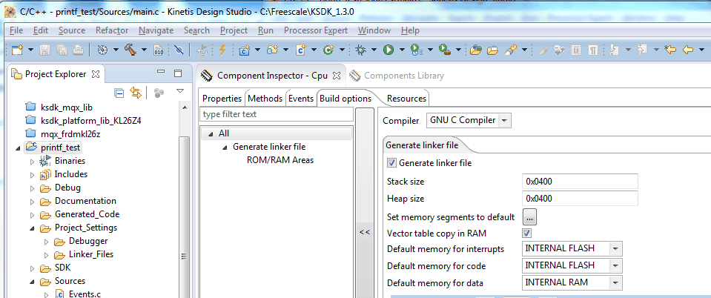Click the new C++ class icon
The width and height of the screenshot is (711, 298).
pyautogui.click(x=328, y=50)
